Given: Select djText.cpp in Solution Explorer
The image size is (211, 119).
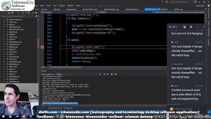Looking at the screenshot, I should [x=13, y=52].
